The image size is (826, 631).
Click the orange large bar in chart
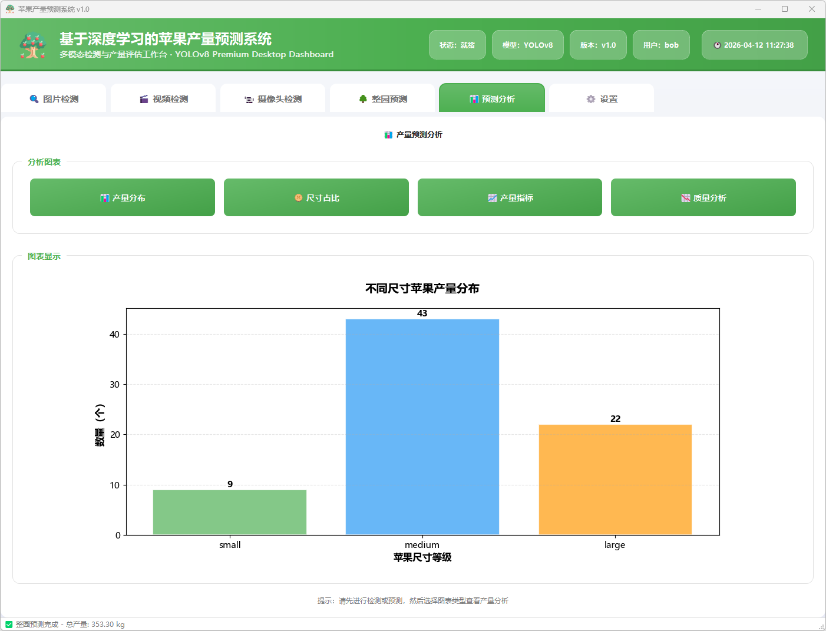coord(615,480)
